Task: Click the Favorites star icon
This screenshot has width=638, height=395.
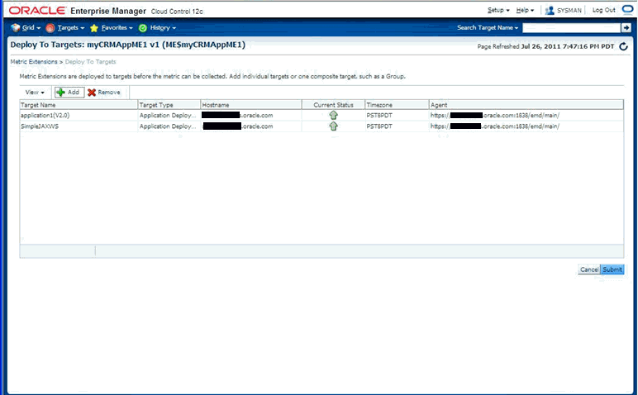Action: (x=94, y=27)
